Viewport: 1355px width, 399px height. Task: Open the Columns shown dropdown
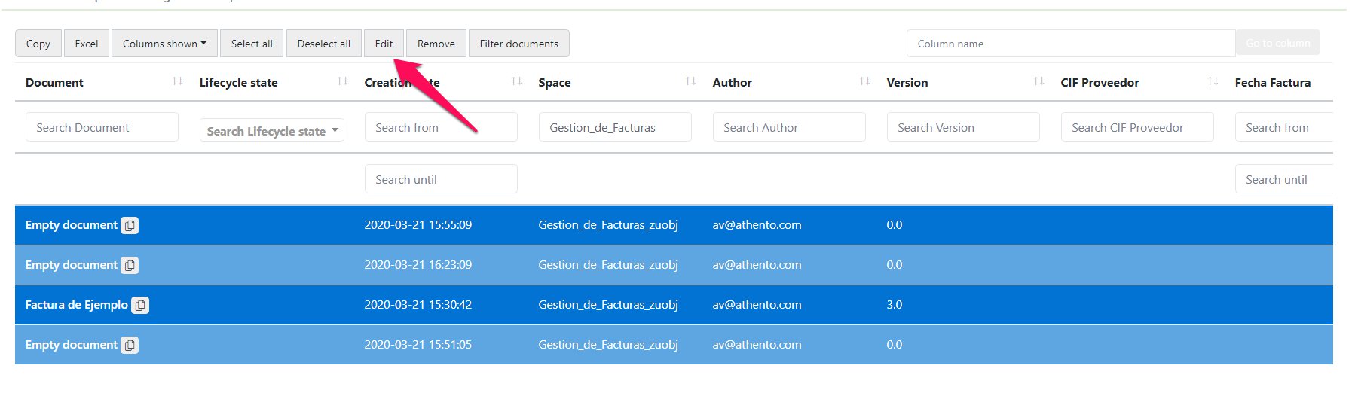pos(164,44)
